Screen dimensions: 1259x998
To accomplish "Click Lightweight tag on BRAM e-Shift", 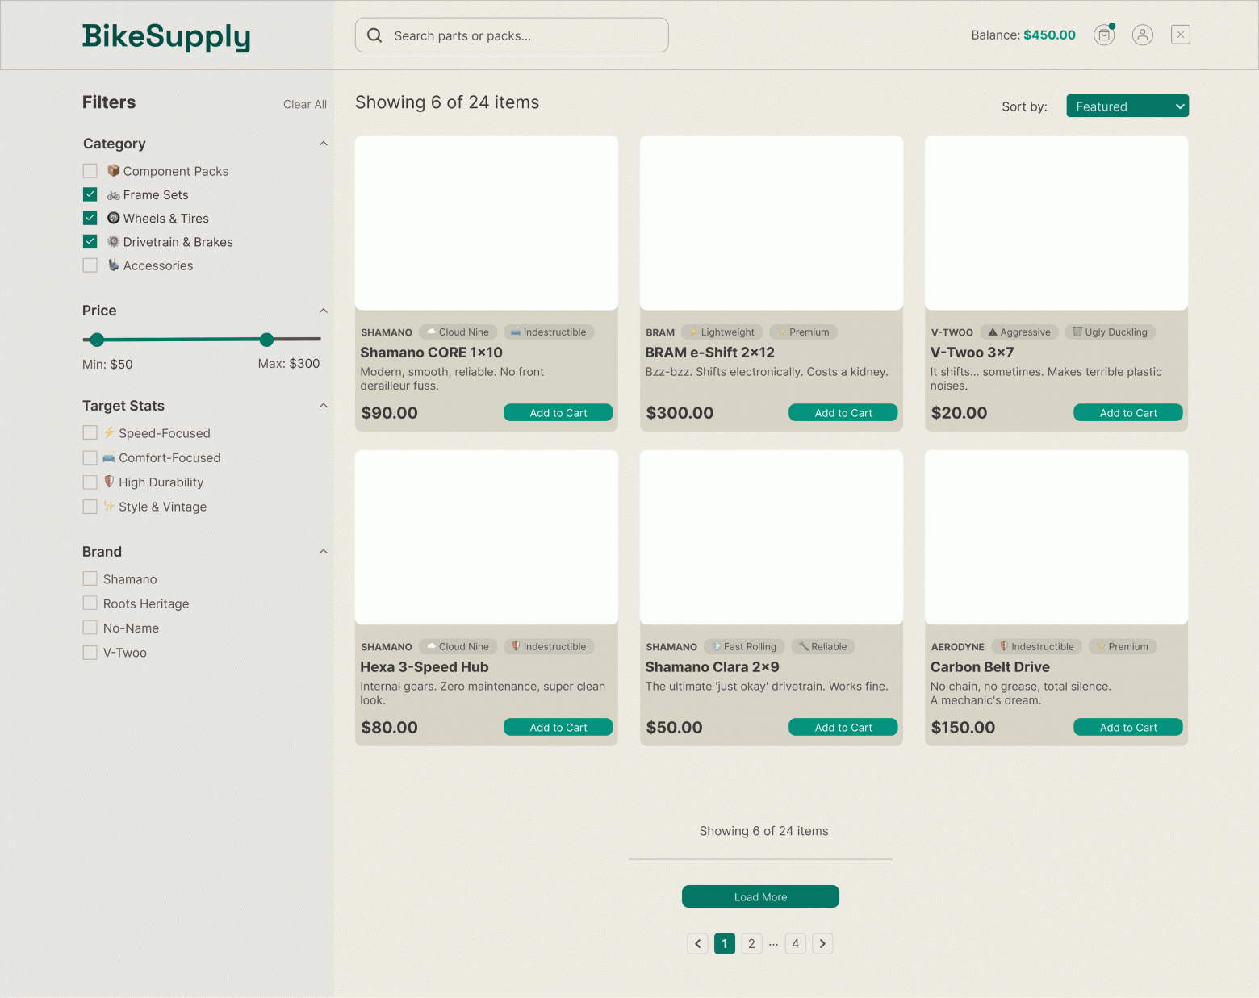I will (x=722, y=332).
